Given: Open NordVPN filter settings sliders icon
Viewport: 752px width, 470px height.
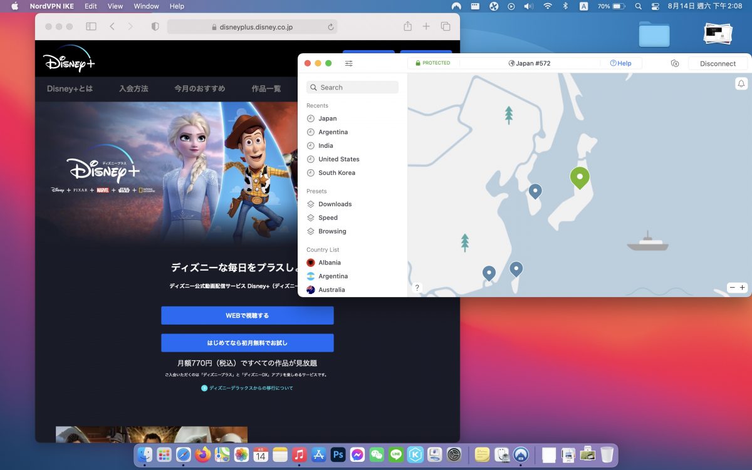Looking at the screenshot, I should [x=349, y=63].
